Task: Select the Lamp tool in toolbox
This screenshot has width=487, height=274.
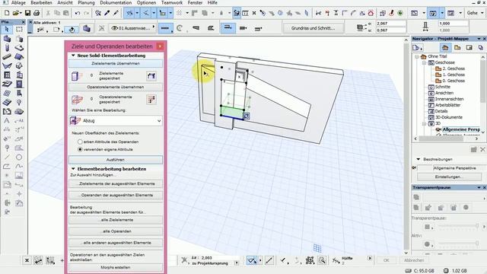Action: pos(19,103)
